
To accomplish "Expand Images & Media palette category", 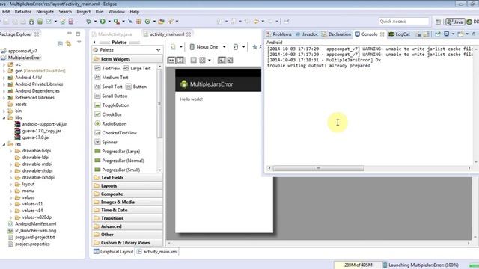I will (127, 202).
